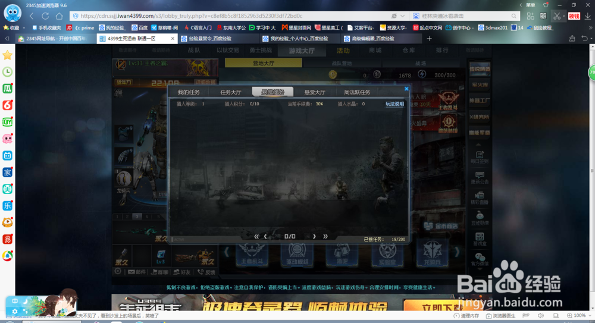Click the search magnifier in the search box

[x=514, y=16]
